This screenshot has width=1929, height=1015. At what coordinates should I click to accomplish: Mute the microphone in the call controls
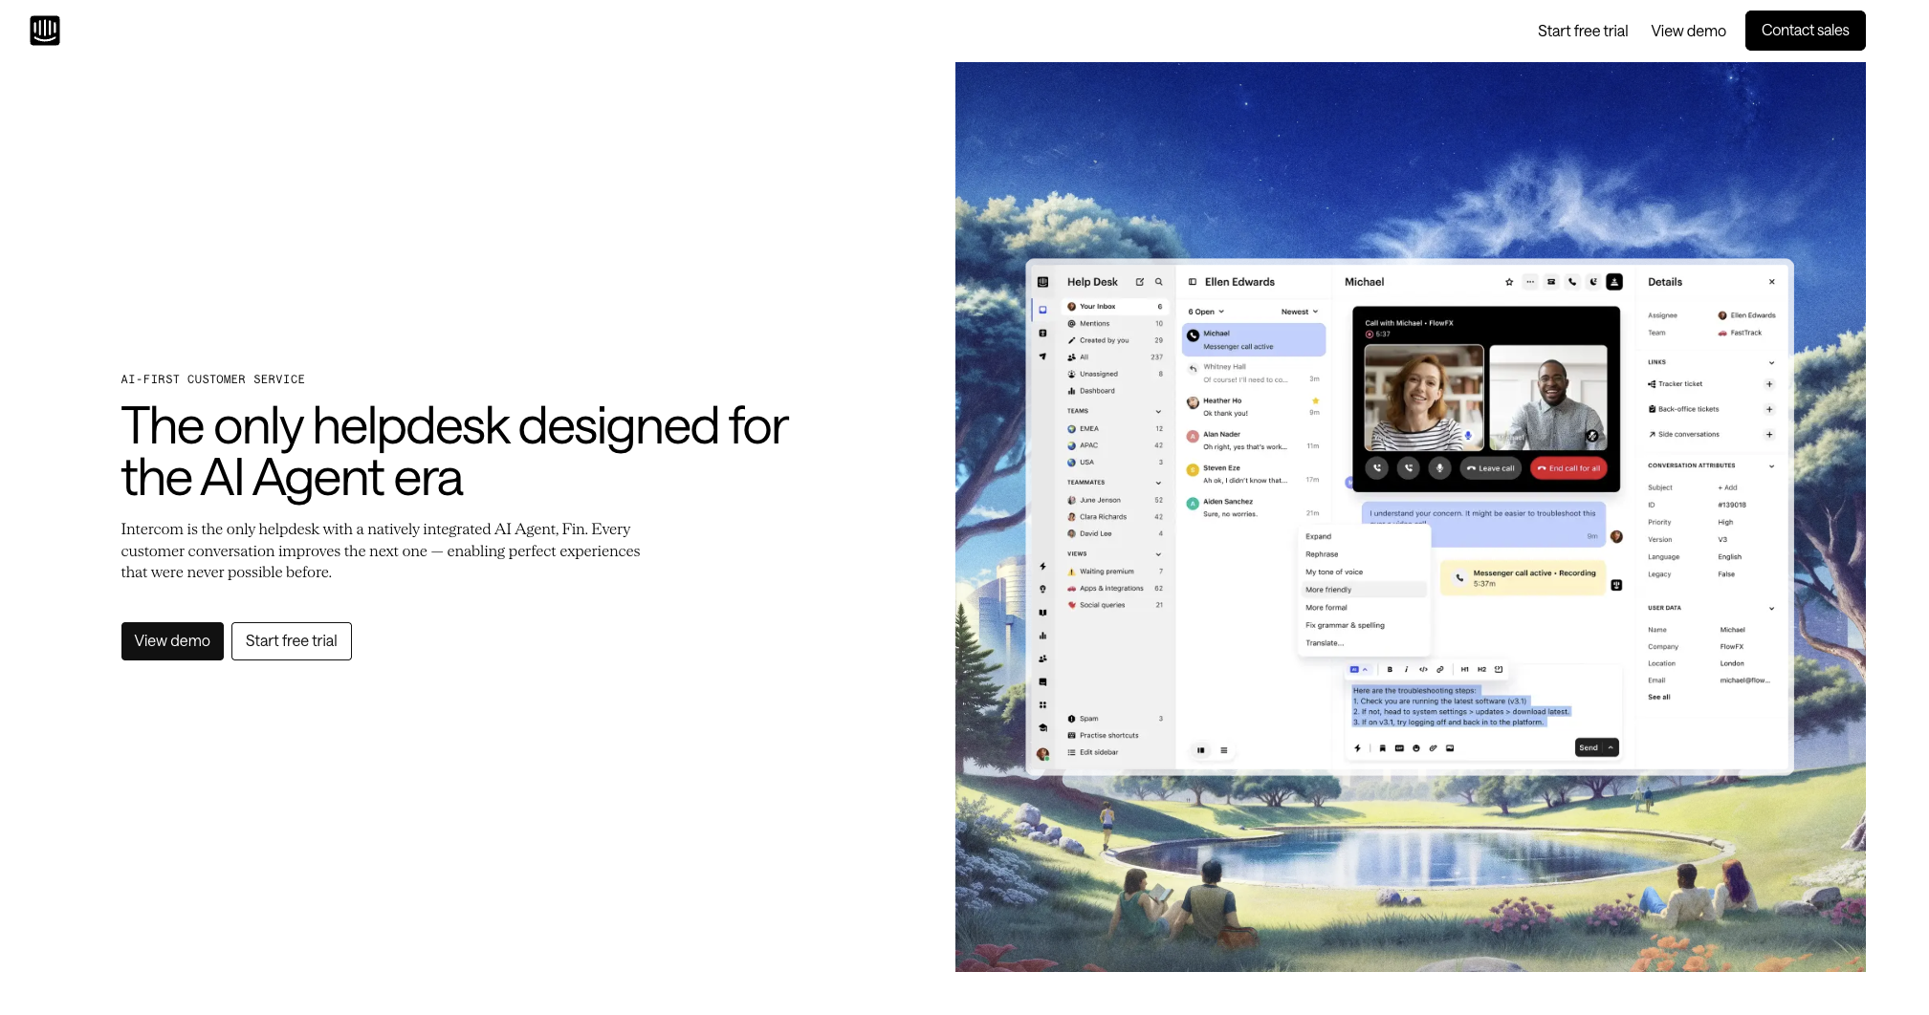point(1439,468)
